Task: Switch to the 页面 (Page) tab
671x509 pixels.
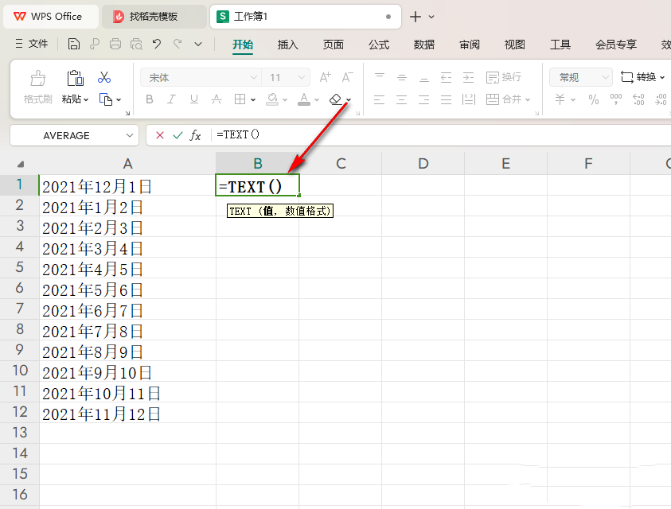Action: click(334, 45)
